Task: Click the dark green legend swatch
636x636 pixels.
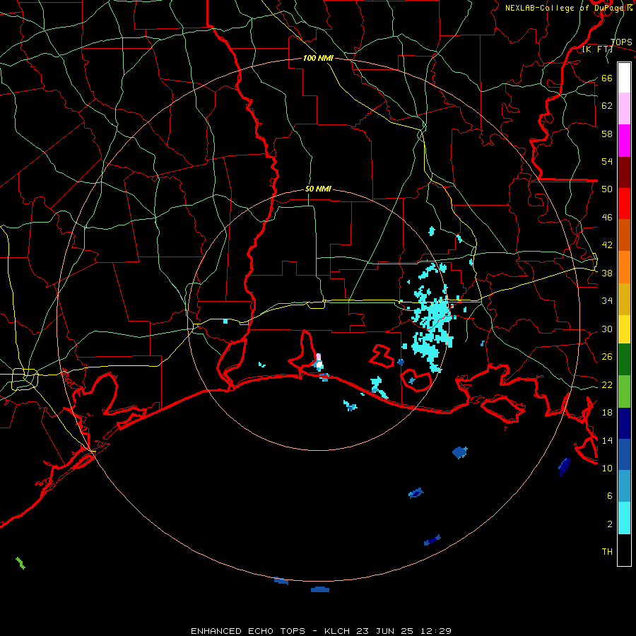Action: (x=624, y=360)
